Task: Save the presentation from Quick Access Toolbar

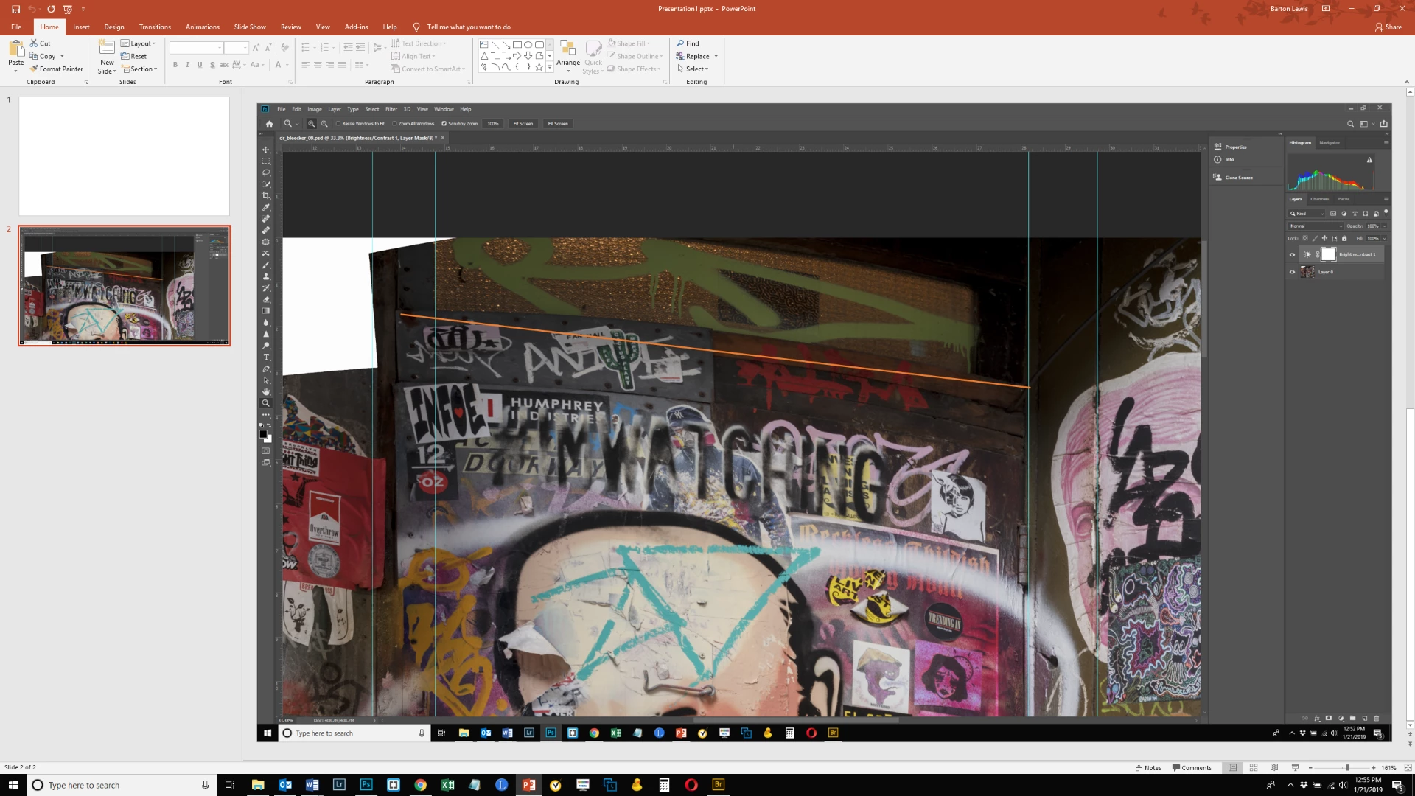Action: click(x=15, y=9)
